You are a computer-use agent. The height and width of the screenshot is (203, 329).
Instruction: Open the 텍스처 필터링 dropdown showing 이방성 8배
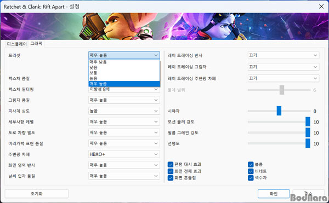124,90
